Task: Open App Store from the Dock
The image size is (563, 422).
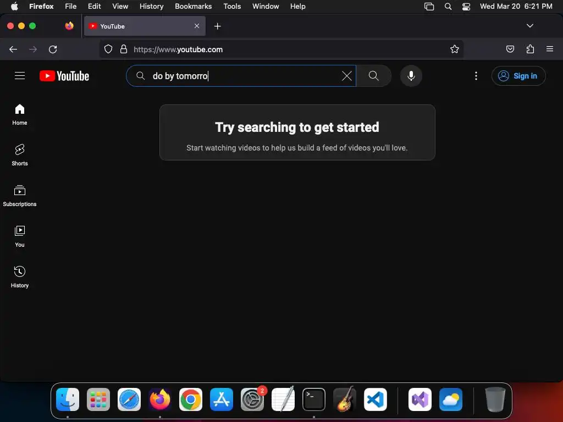Action: pos(222,399)
